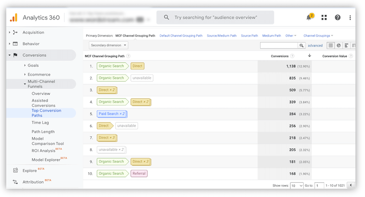Screen dimensions: 365x197
Task: Select Source Path dimension
Action: point(249,35)
